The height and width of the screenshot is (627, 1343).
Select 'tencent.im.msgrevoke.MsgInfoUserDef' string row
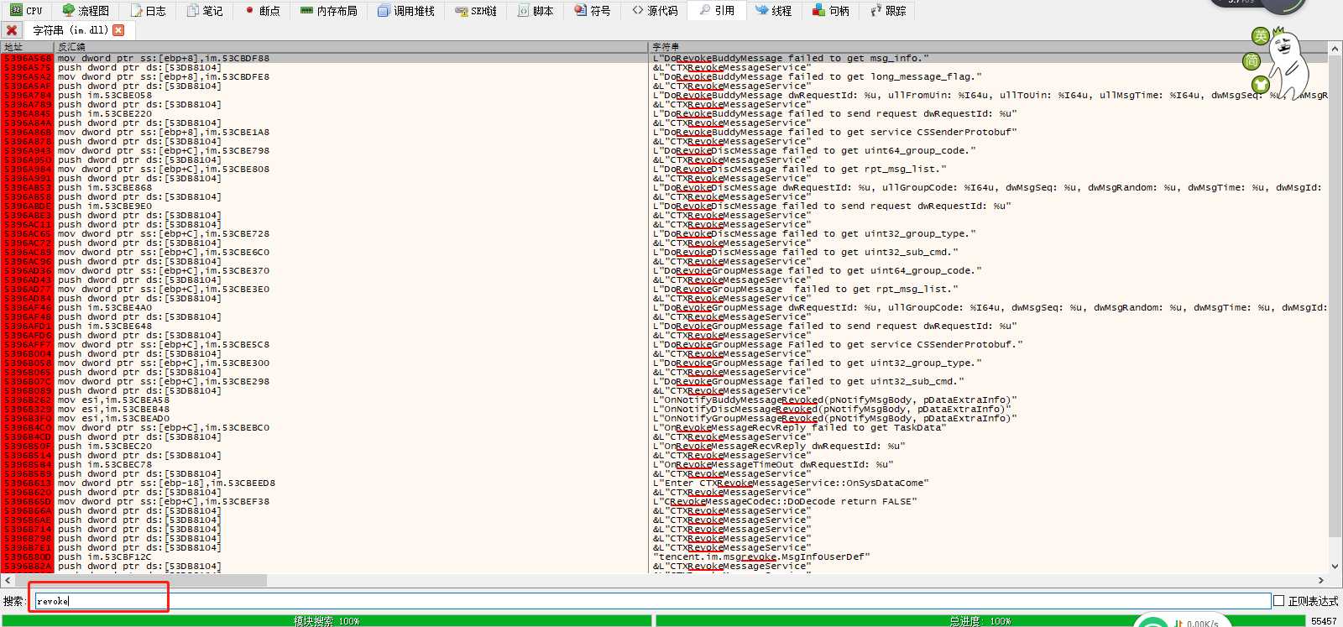coord(761,556)
